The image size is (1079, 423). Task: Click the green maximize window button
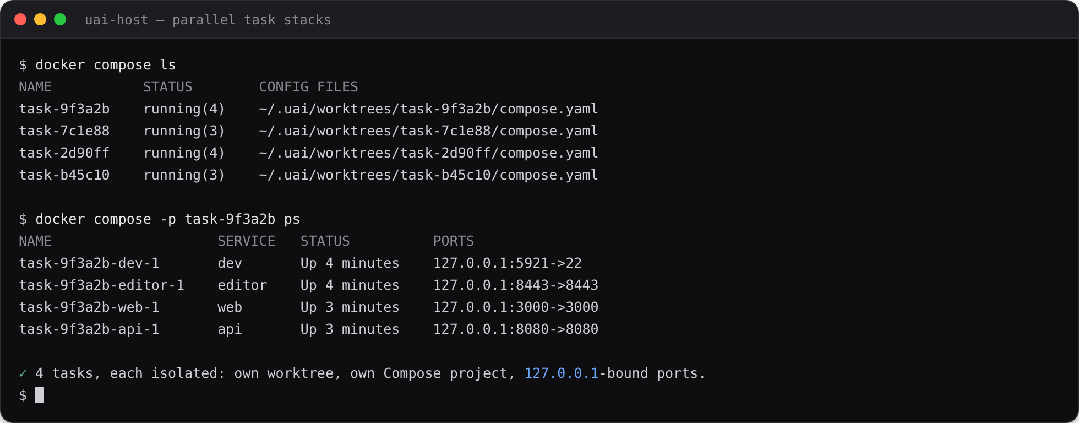point(60,20)
